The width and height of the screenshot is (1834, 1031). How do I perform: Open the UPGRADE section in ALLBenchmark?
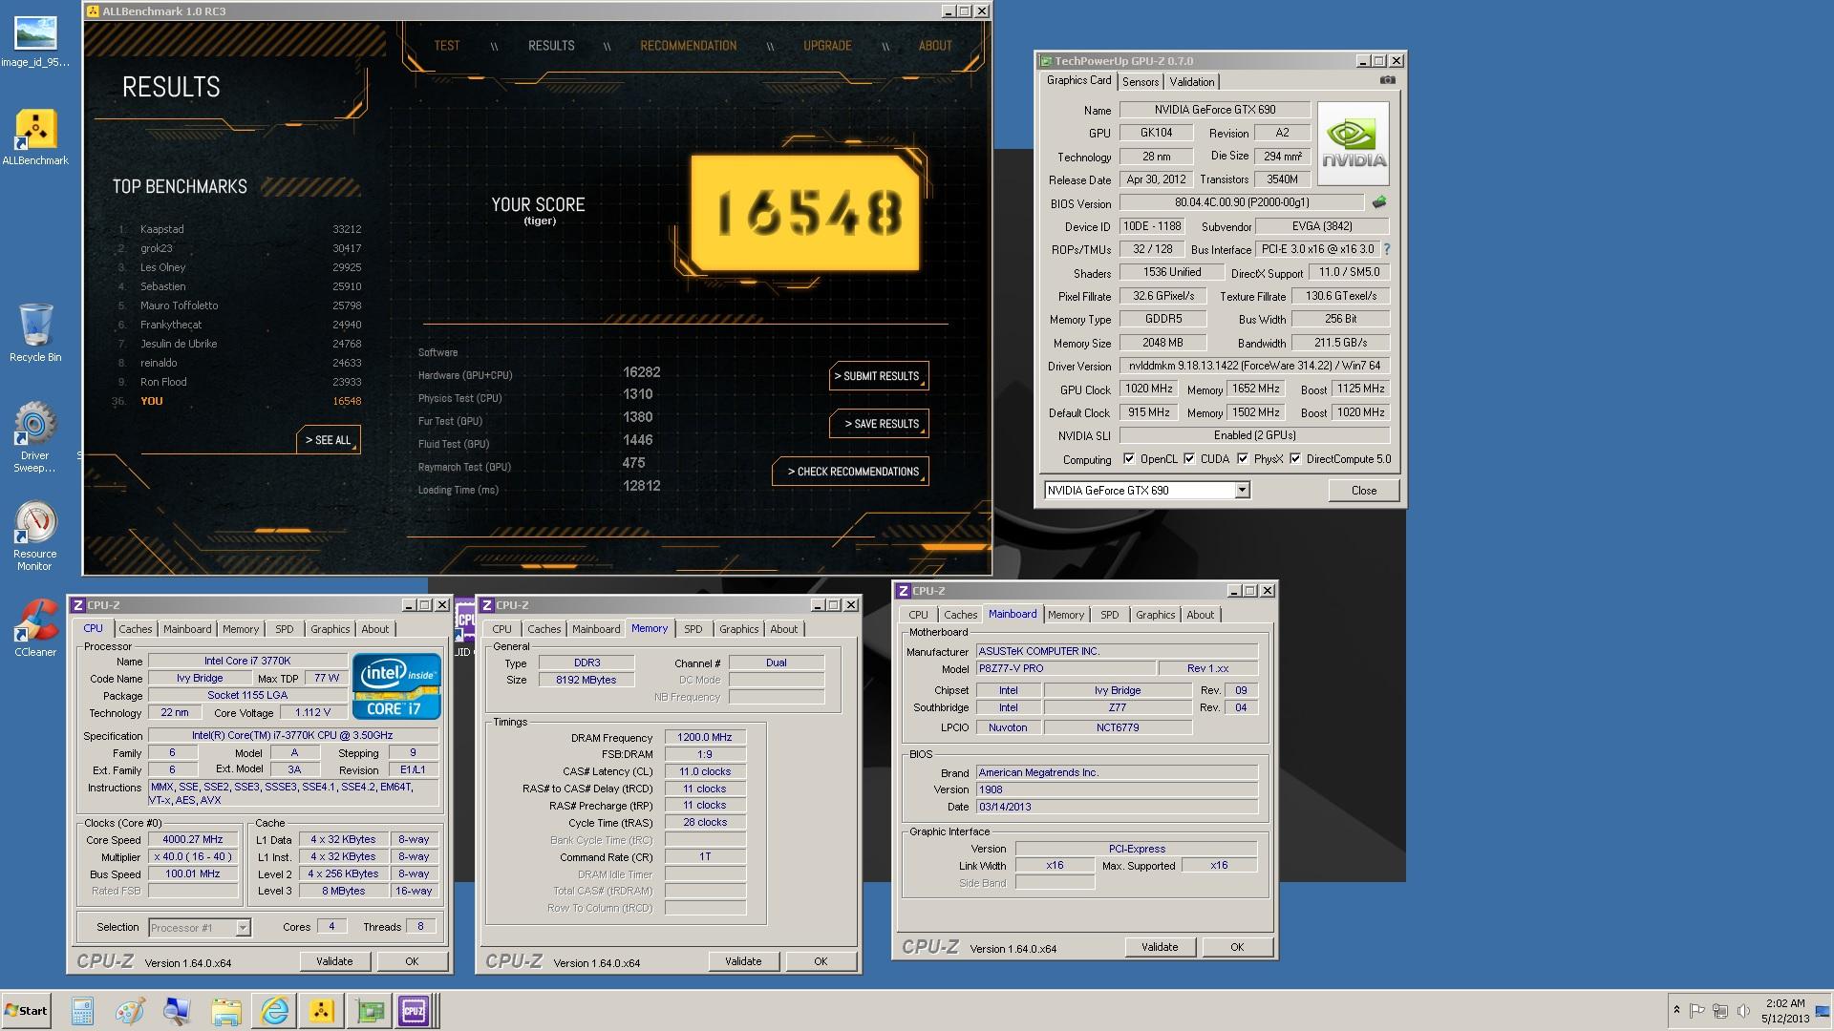coord(827,46)
